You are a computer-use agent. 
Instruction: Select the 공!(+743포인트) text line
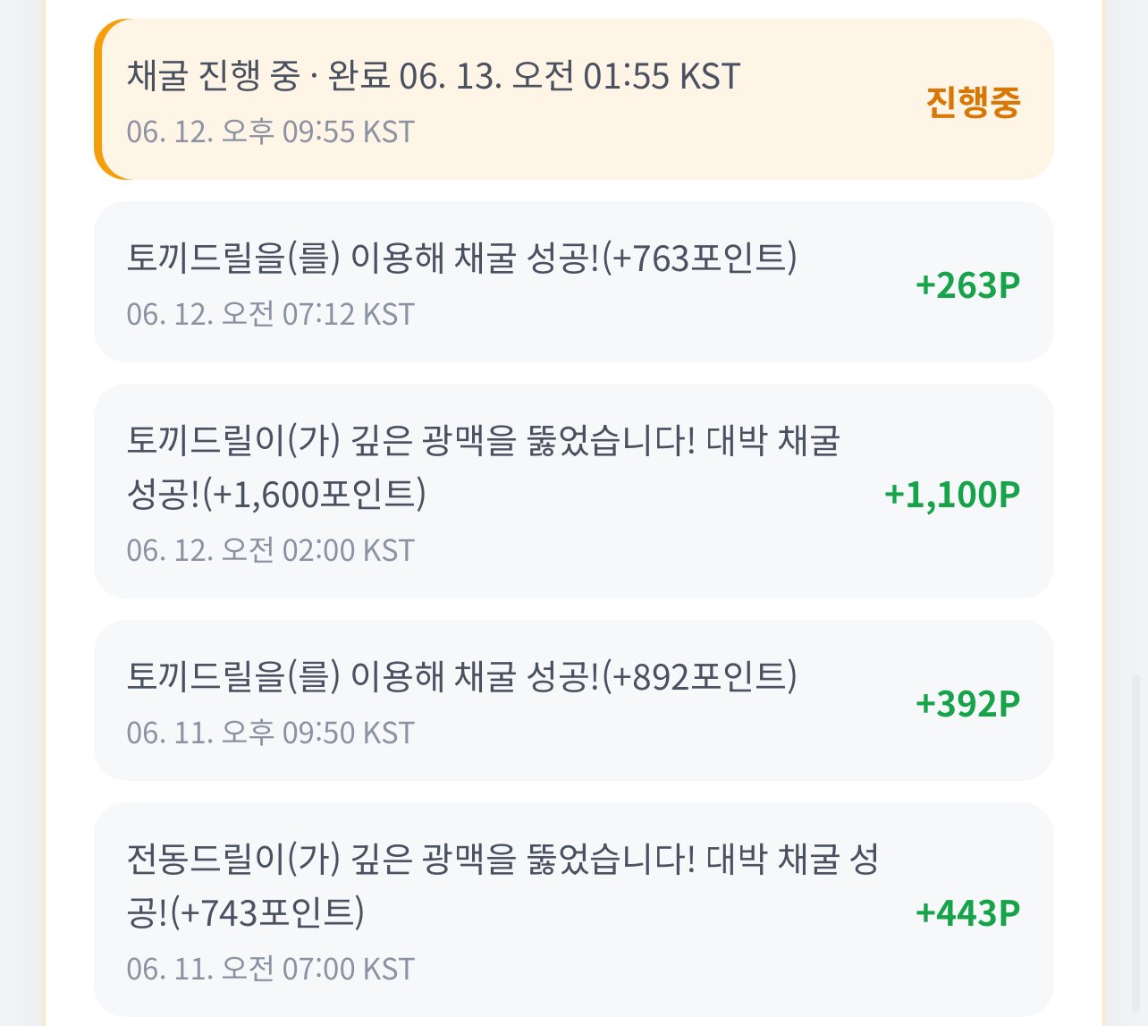point(246,913)
